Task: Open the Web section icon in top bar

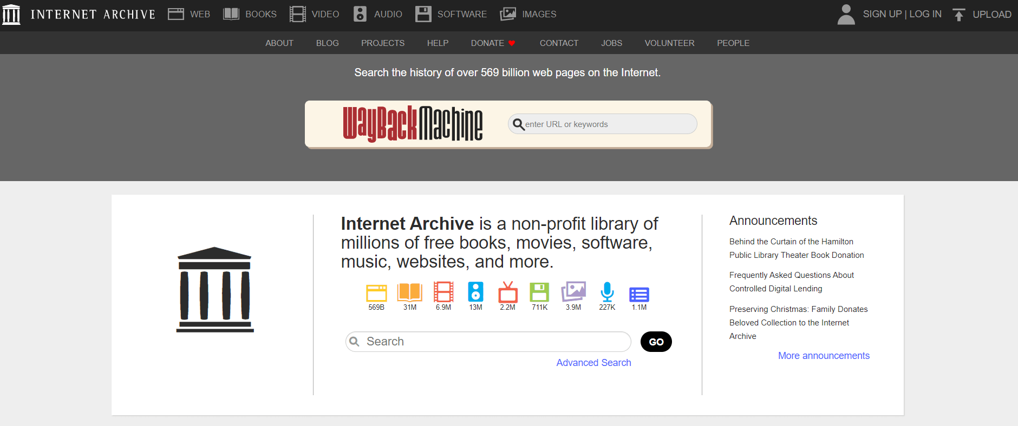Action: click(176, 14)
